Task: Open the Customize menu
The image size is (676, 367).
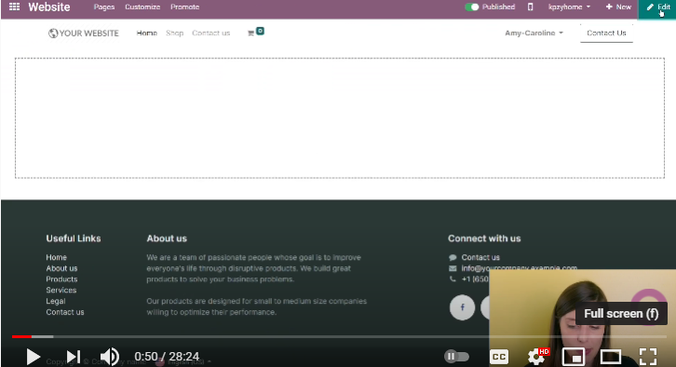Action: click(142, 7)
